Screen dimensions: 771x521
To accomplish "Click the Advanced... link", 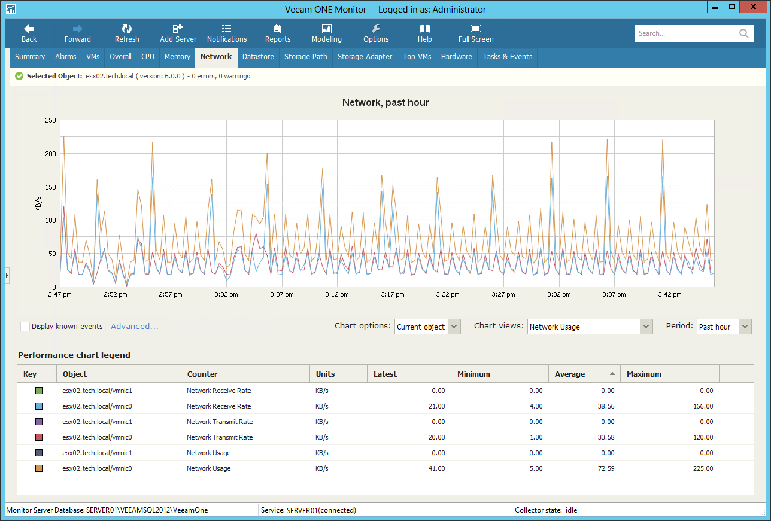I will click(x=135, y=327).
